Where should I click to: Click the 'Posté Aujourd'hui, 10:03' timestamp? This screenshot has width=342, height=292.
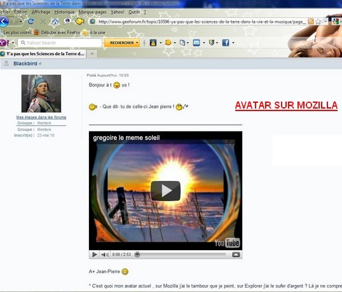click(x=107, y=76)
